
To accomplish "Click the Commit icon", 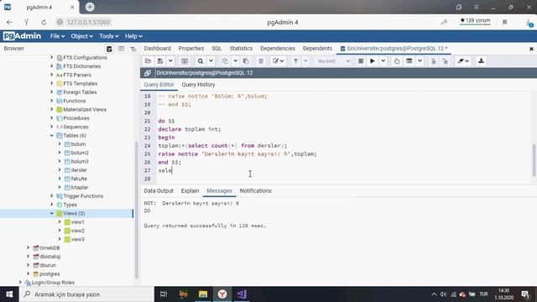I will (433, 61).
